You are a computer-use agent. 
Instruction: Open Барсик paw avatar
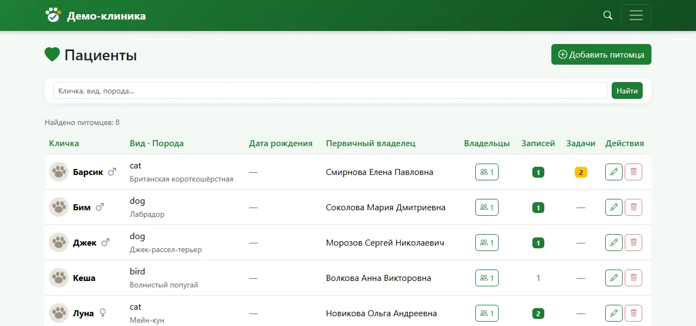click(59, 172)
